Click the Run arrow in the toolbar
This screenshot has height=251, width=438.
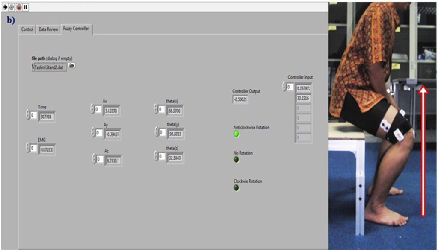click(x=5, y=7)
